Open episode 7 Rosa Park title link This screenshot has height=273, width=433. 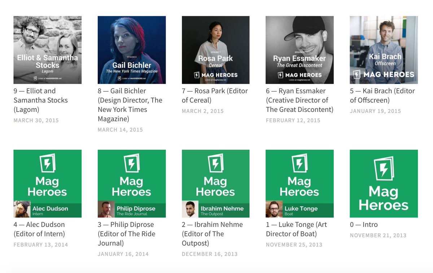[215, 96]
